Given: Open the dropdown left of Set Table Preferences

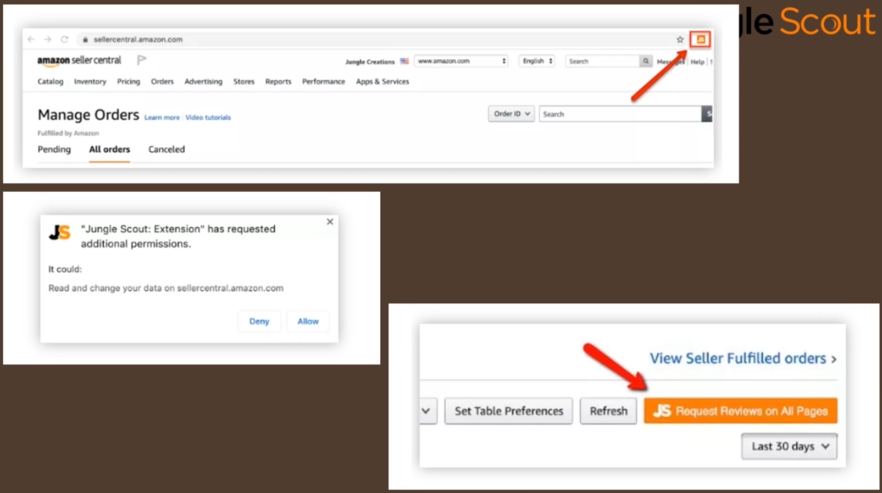Looking at the screenshot, I should click(x=428, y=411).
